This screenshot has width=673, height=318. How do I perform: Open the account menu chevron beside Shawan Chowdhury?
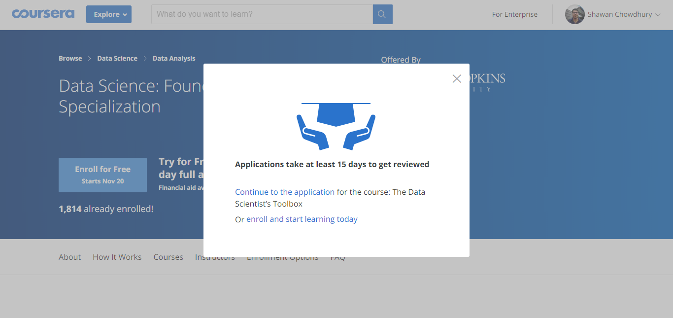tap(657, 15)
